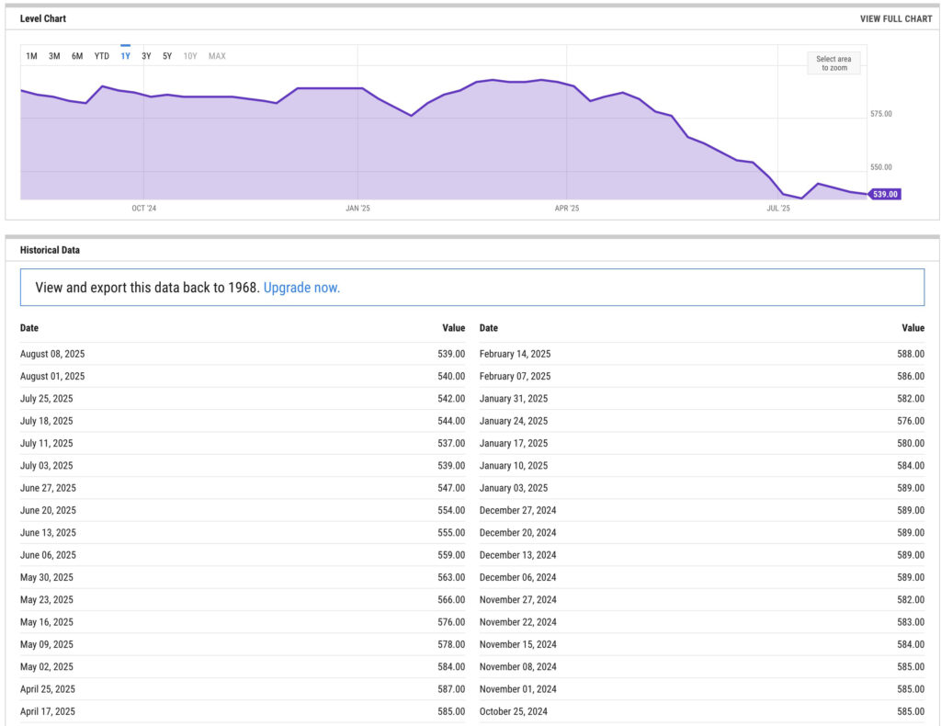Select the December 06, 2024 date
Screen dimensions: 941x726
coord(518,577)
